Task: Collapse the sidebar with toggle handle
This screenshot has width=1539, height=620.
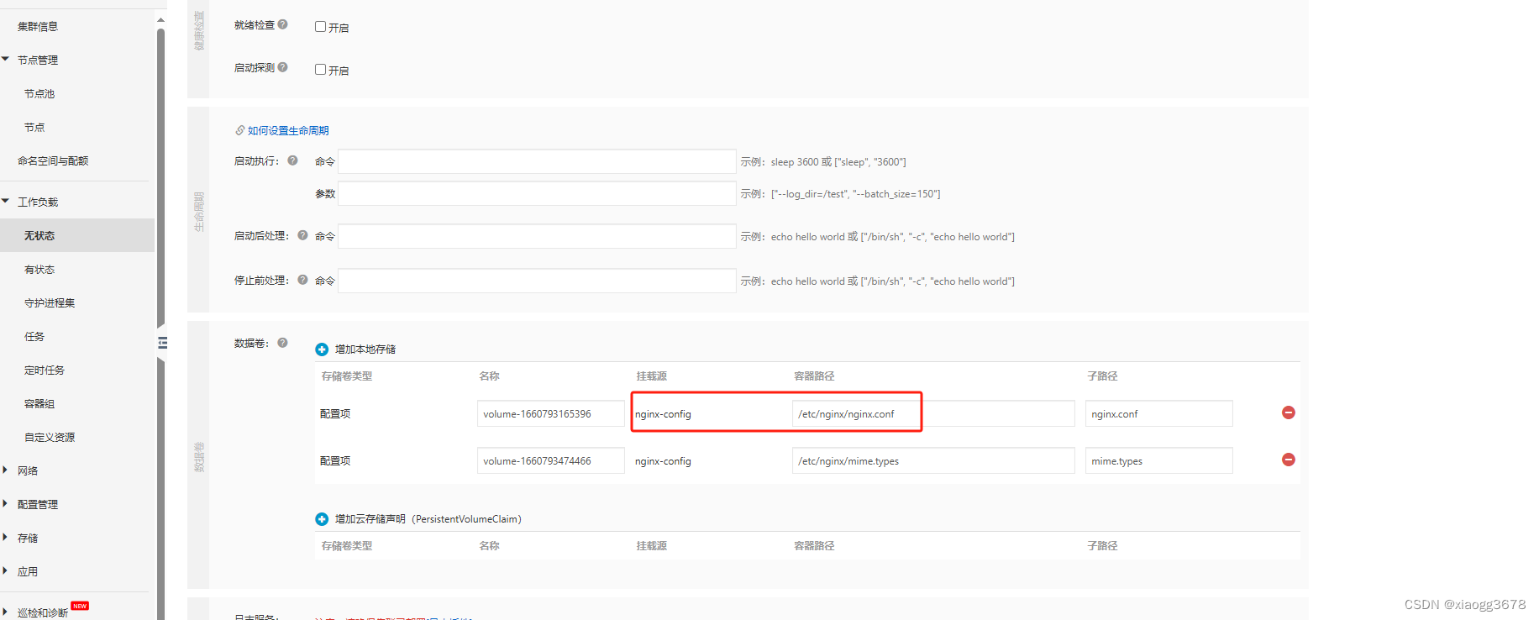Action: click(162, 343)
